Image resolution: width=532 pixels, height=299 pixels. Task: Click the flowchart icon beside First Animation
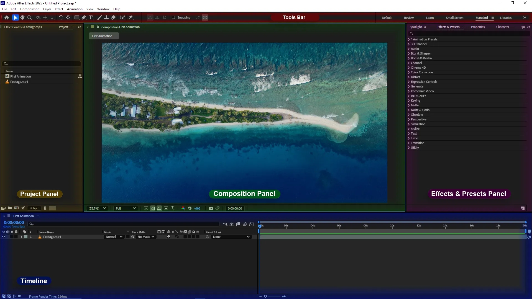(x=80, y=76)
